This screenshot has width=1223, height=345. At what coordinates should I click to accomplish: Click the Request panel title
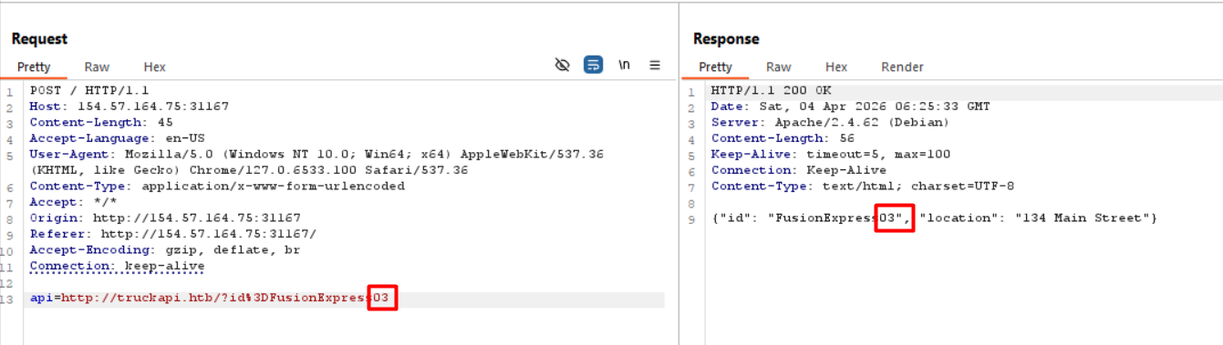(39, 39)
